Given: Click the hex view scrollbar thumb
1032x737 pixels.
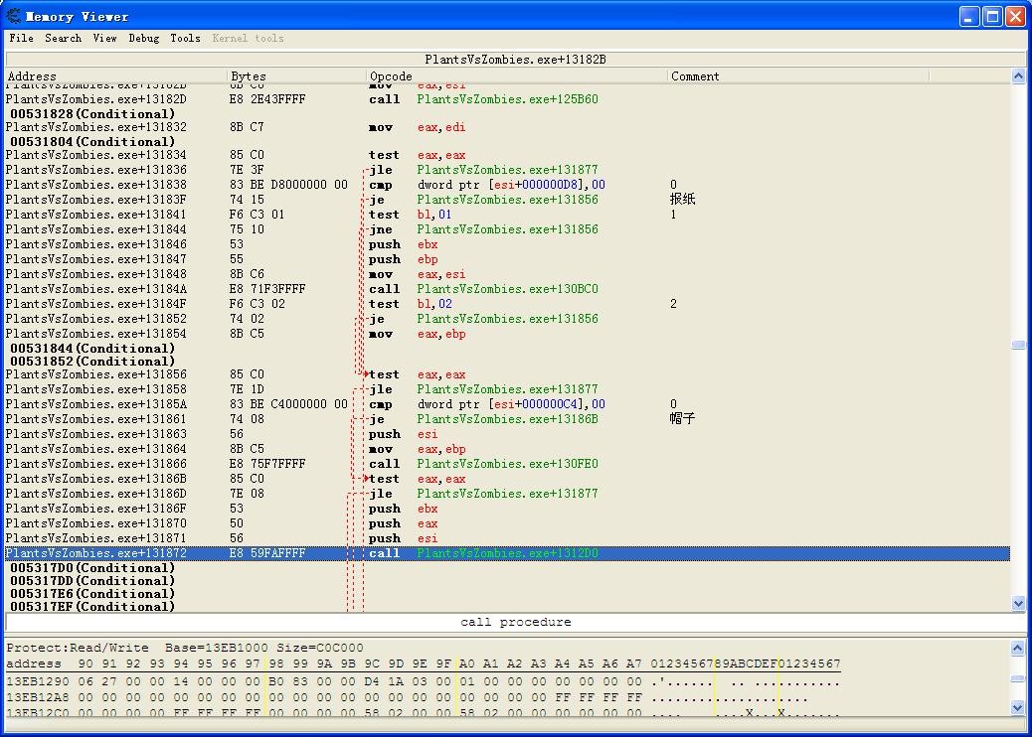Looking at the screenshot, I should 1018,678.
